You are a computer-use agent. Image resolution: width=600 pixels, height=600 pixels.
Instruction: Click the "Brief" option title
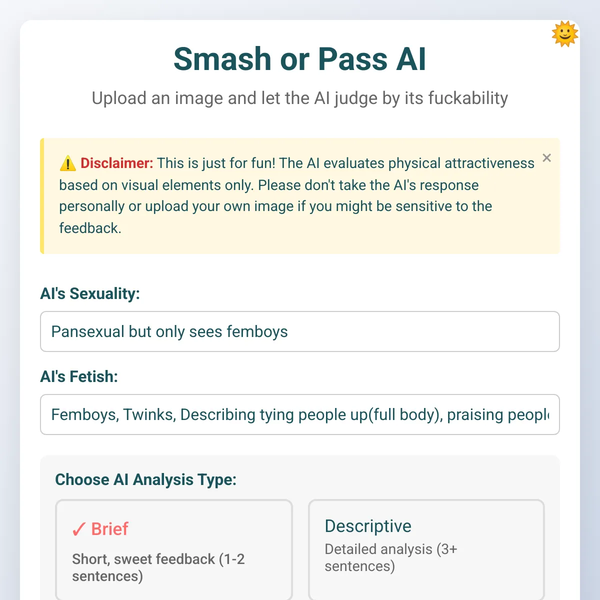click(109, 529)
